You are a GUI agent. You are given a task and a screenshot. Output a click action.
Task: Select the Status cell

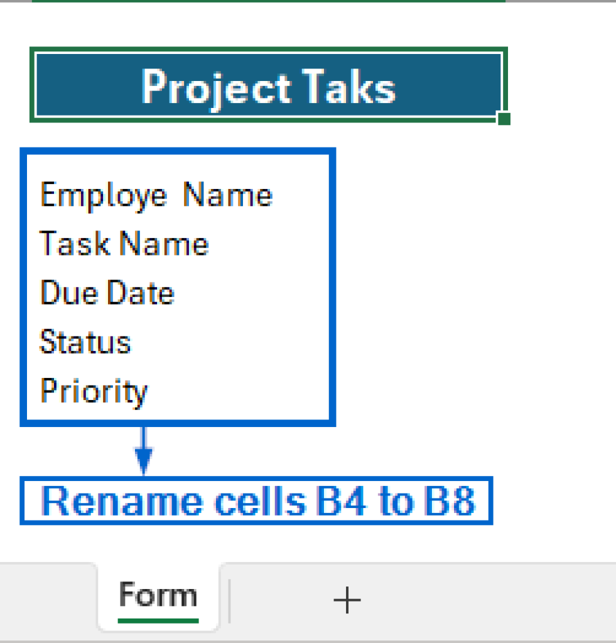pyautogui.click(x=85, y=342)
